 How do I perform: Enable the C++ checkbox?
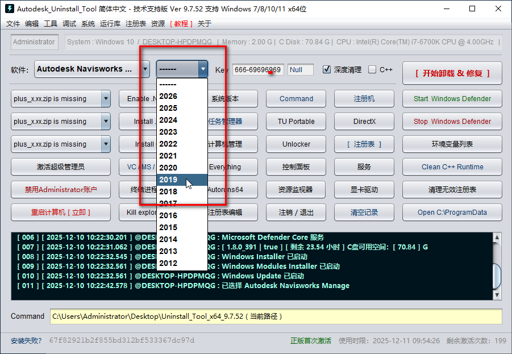[372, 69]
